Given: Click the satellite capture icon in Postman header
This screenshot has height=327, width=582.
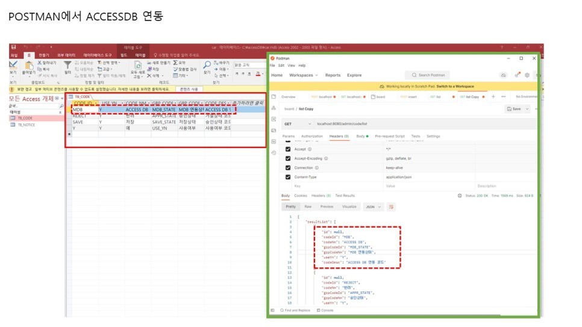Looking at the screenshot, I should point(518,75).
